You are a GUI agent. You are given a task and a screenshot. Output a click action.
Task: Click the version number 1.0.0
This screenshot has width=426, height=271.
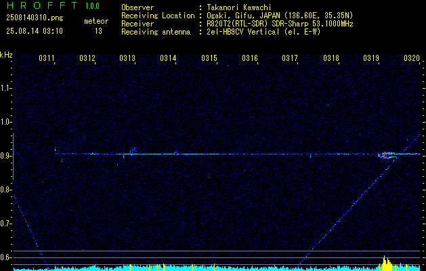[92, 6]
